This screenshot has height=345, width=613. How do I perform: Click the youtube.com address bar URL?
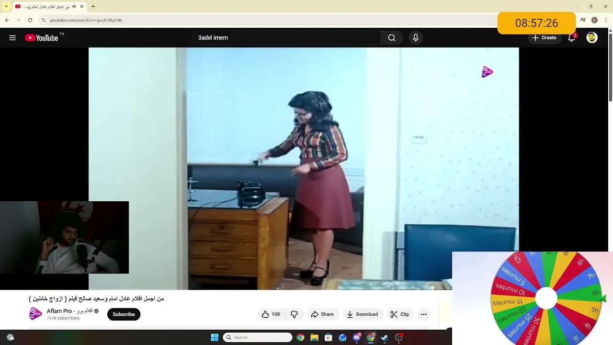coord(86,20)
